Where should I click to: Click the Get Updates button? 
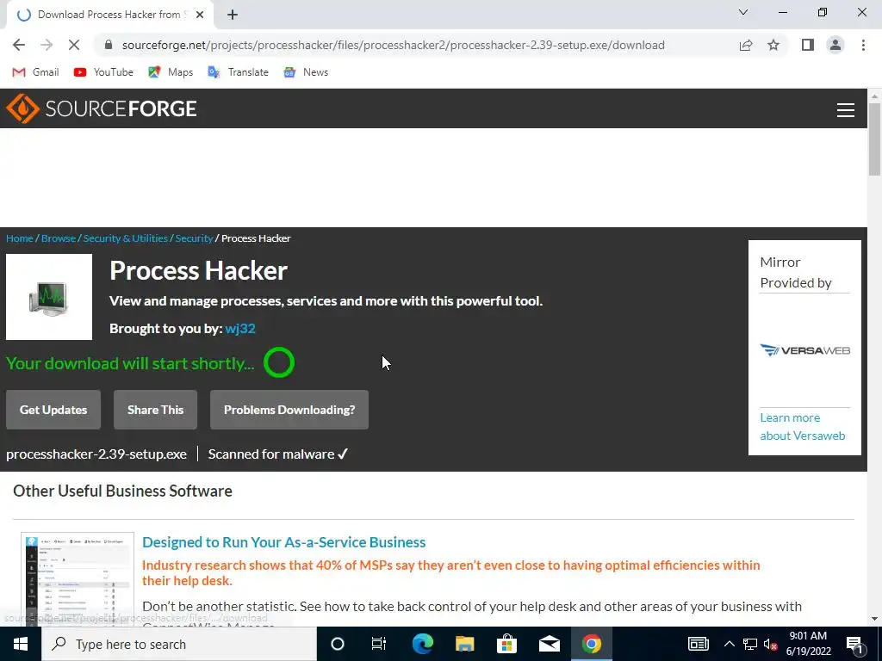[53, 410]
